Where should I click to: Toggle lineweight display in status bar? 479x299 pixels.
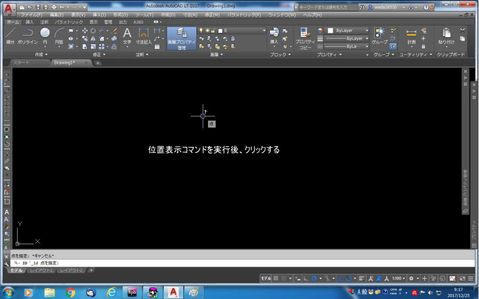pyautogui.click(x=361, y=278)
